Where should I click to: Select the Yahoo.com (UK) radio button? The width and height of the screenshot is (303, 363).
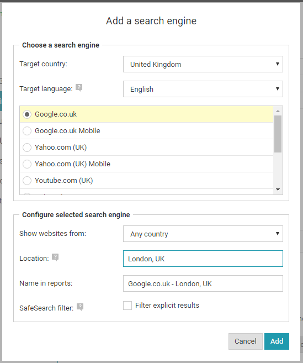pyautogui.click(x=27, y=148)
